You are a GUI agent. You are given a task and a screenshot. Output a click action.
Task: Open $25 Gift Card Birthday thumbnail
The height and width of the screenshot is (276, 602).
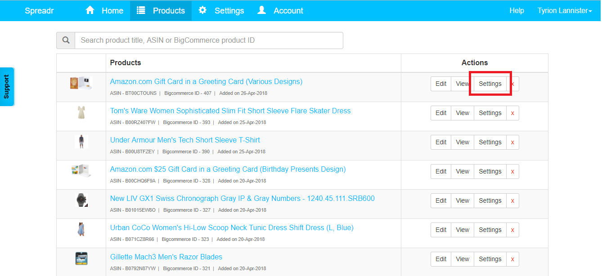point(81,171)
